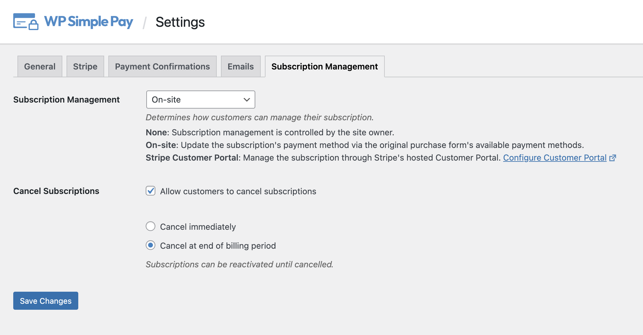Image resolution: width=643 pixels, height=335 pixels.
Task: Open the Emails tab
Action: pyautogui.click(x=240, y=66)
